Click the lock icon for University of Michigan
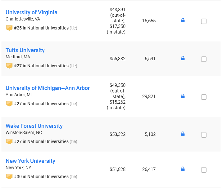This screenshot has height=188, width=222. [183, 96]
